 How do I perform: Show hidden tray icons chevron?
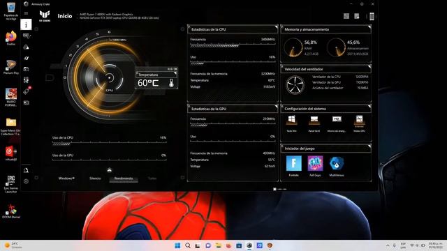[x=388, y=245]
